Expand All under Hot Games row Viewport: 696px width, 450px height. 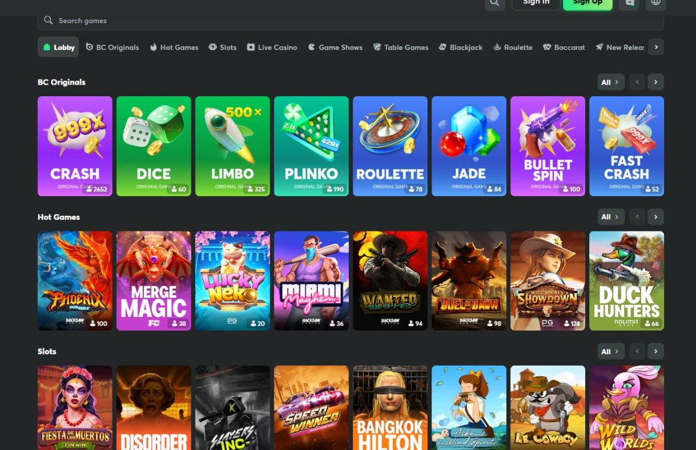pos(610,216)
